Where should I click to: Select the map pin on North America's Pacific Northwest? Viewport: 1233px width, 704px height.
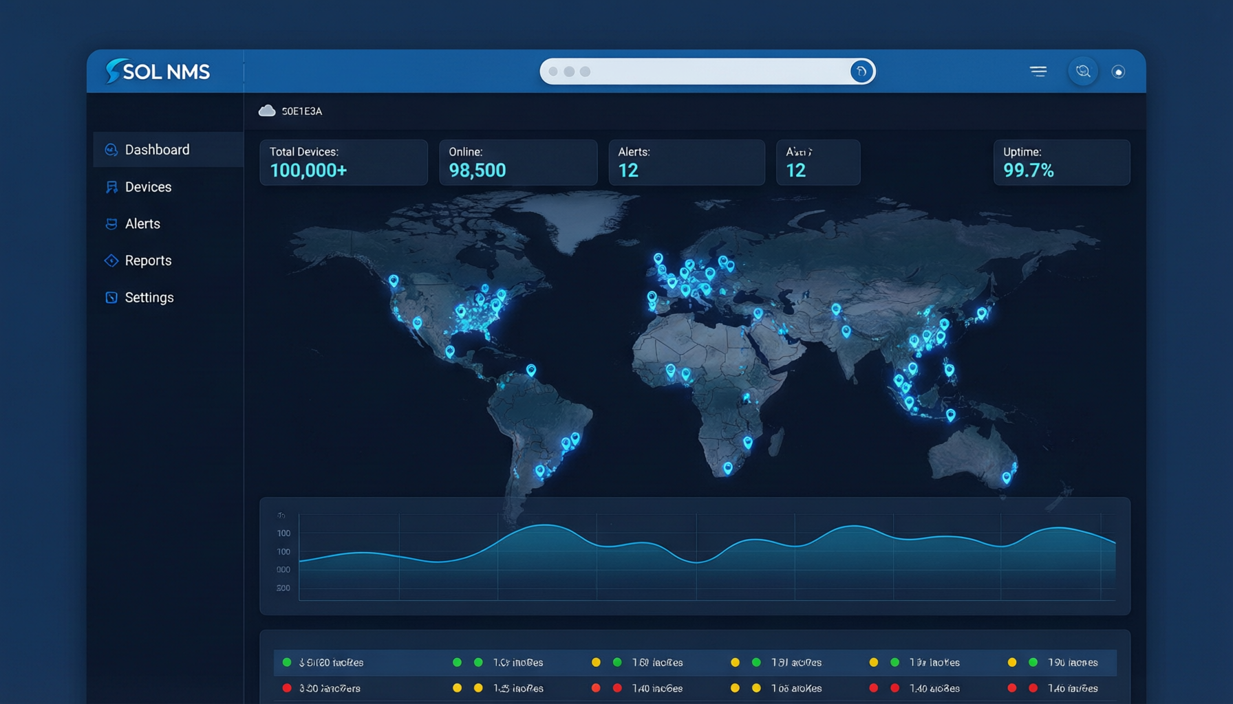(x=394, y=281)
